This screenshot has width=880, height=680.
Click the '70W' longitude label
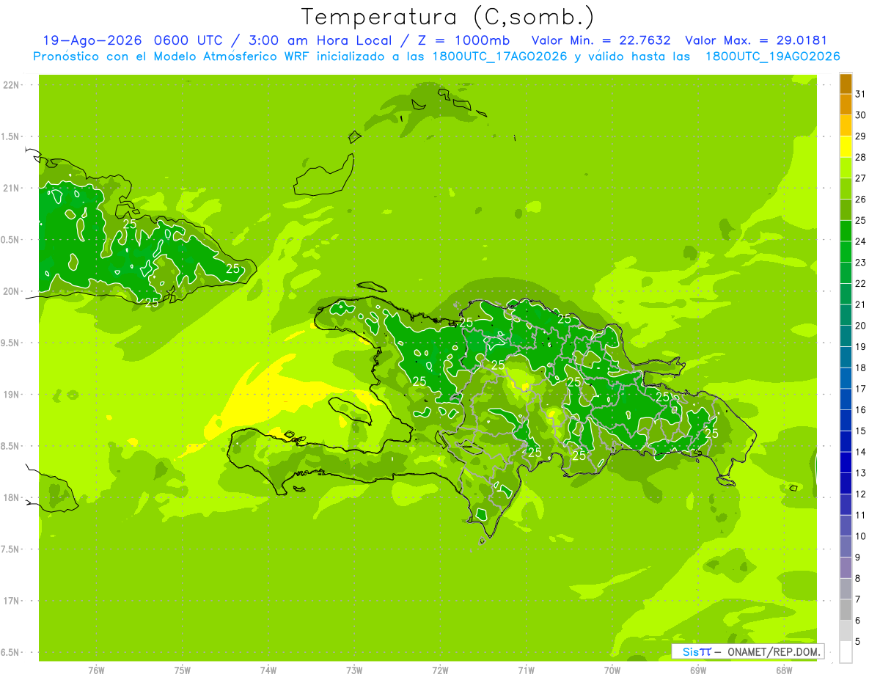pos(612,670)
